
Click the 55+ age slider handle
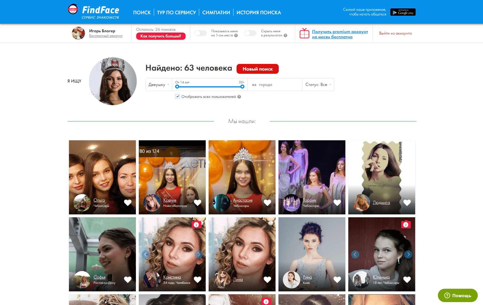(242, 86)
